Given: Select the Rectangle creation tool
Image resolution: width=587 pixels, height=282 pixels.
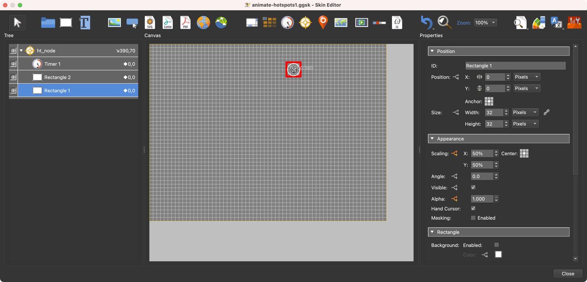Looking at the screenshot, I should (66, 22).
